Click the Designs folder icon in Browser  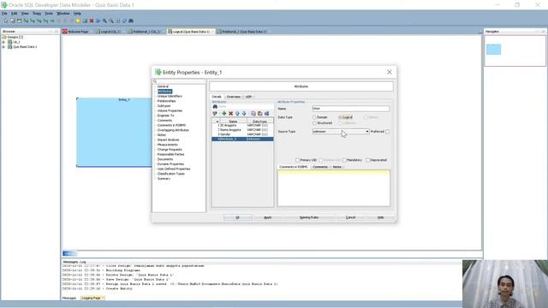click(4, 37)
